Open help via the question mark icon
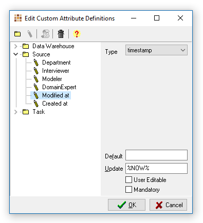Viewport: 203px width, 223px height. pyautogui.click(x=77, y=34)
